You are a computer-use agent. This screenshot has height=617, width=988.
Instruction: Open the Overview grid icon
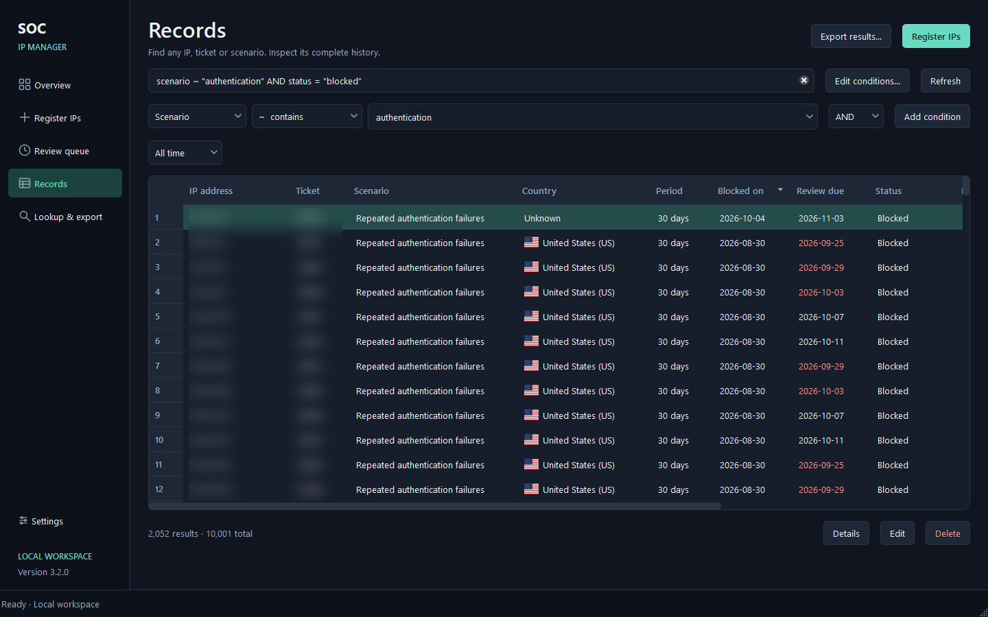point(25,84)
